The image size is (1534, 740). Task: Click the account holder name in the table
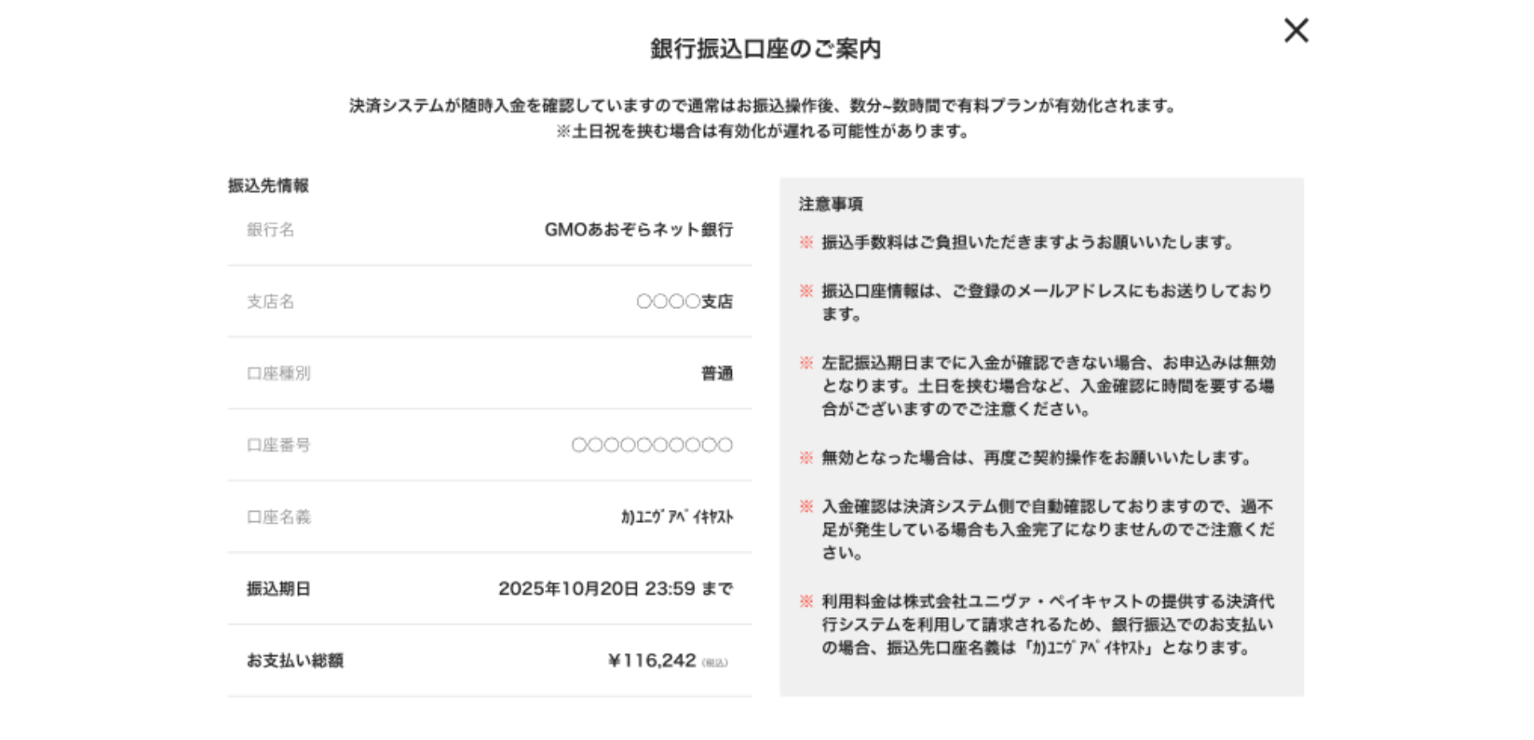pyautogui.click(x=677, y=517)
